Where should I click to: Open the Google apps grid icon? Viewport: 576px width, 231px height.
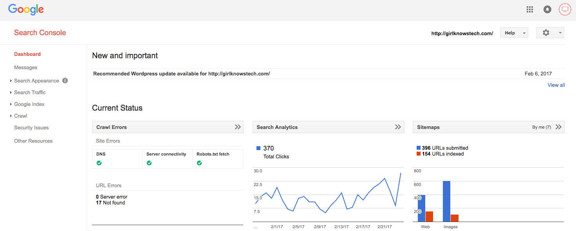(x=530, y=9)
